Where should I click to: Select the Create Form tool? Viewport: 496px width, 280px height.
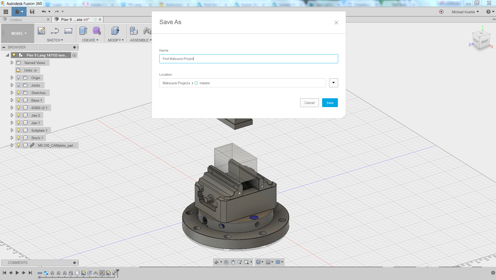97,31
